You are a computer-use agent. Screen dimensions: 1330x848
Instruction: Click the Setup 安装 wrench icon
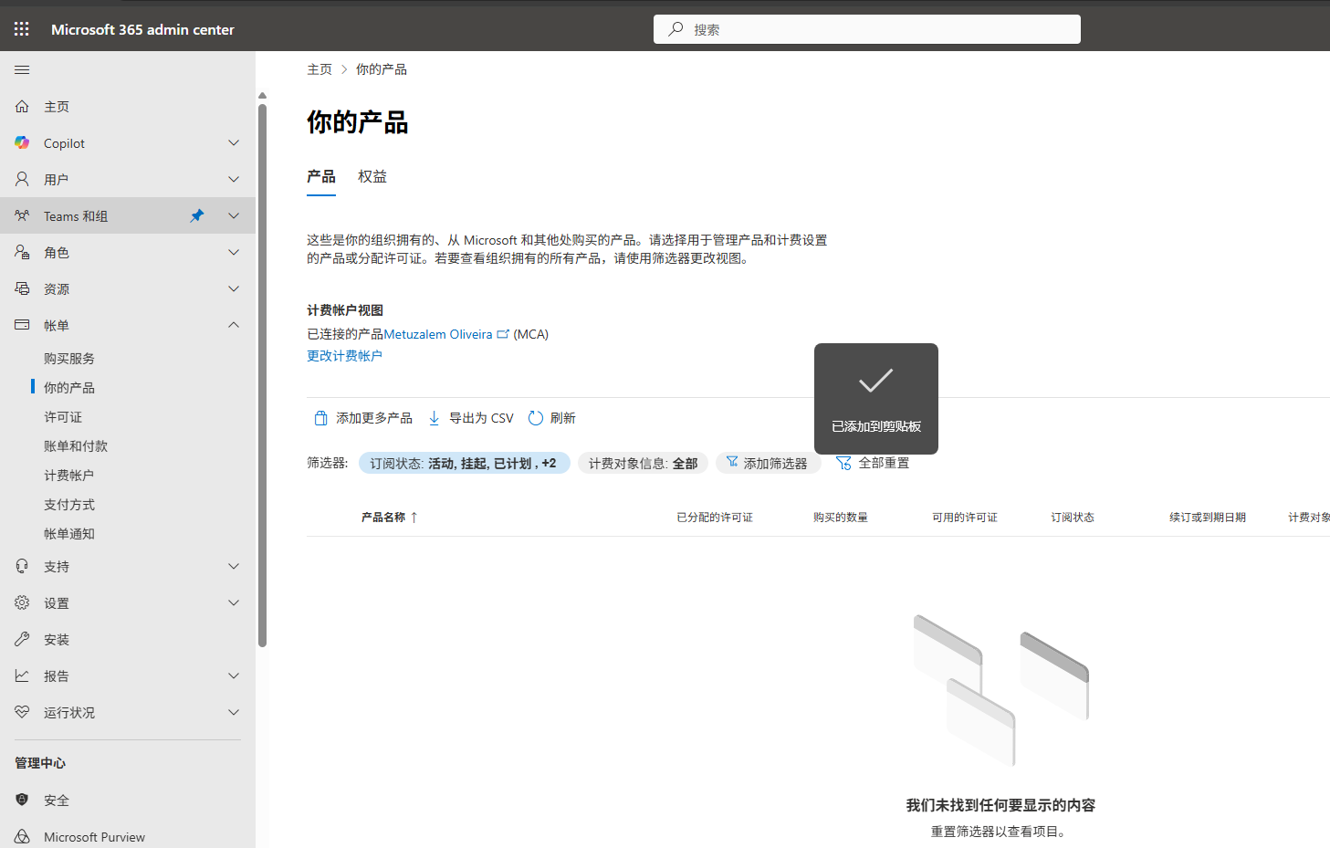22,640
